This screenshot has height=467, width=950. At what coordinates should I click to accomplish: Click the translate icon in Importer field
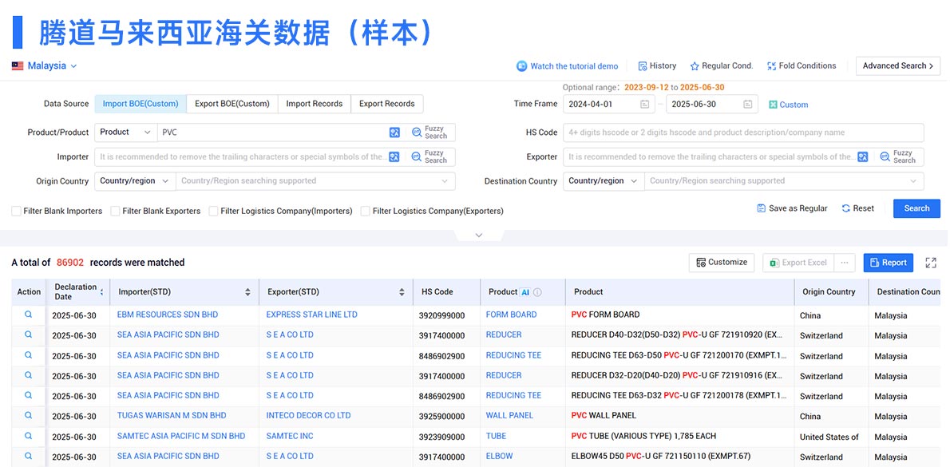tap(394, 157)
